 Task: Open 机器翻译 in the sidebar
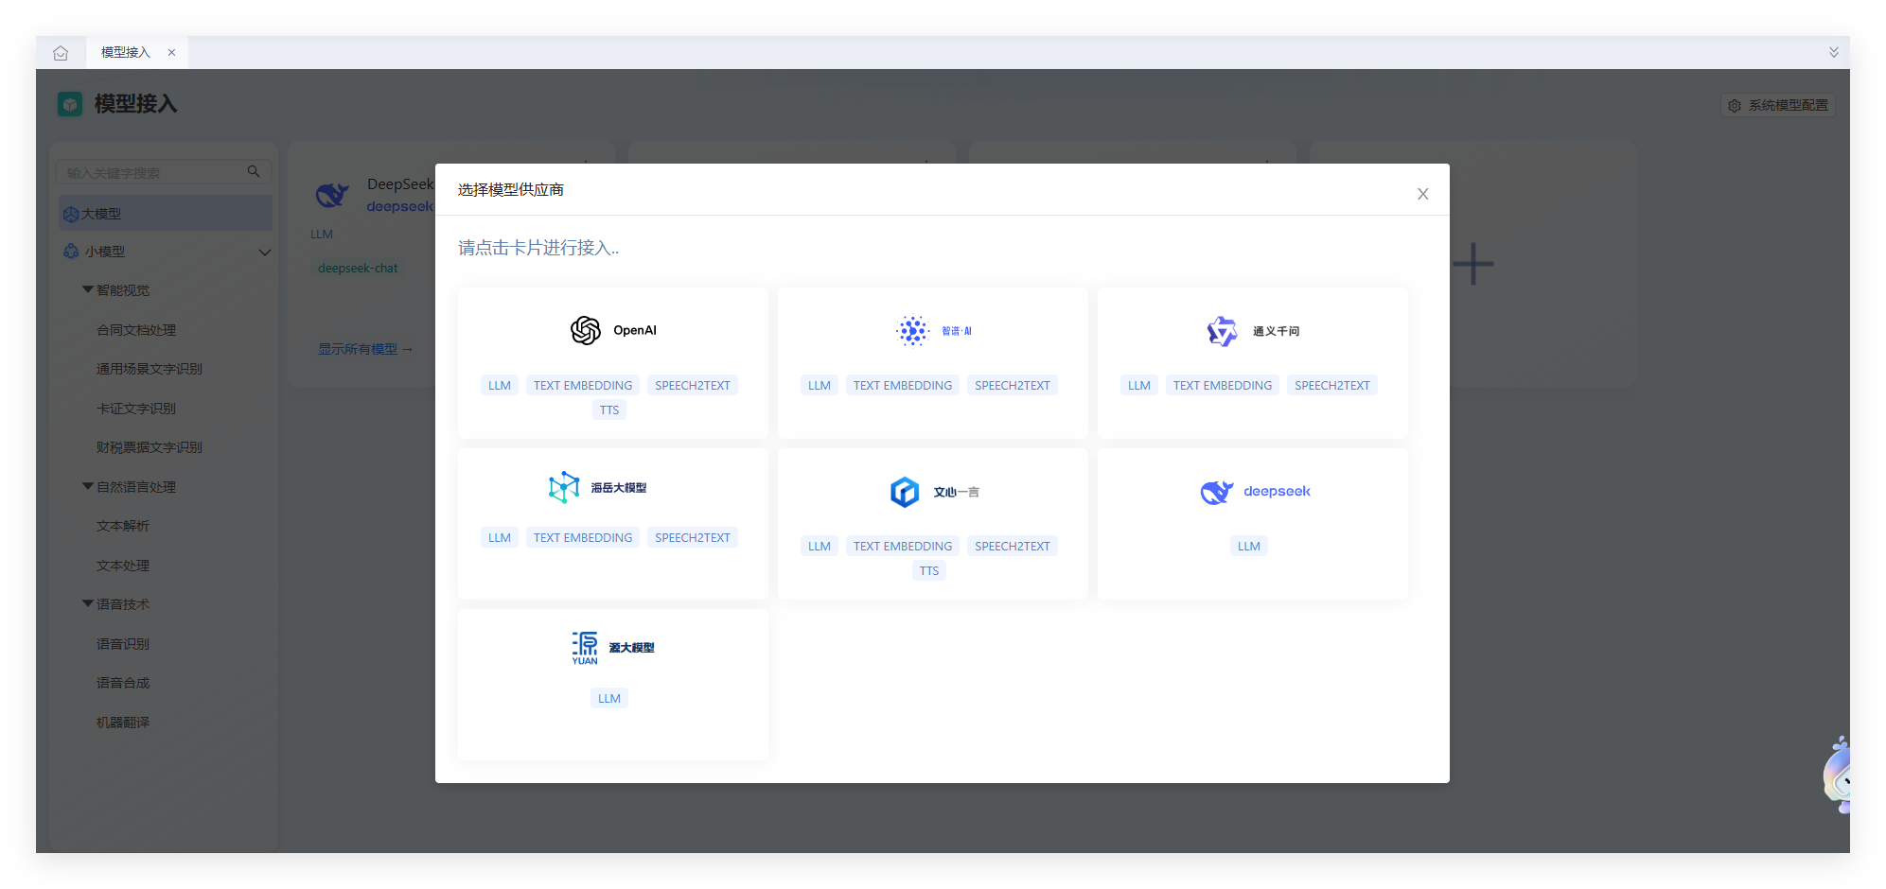[123, 723]
